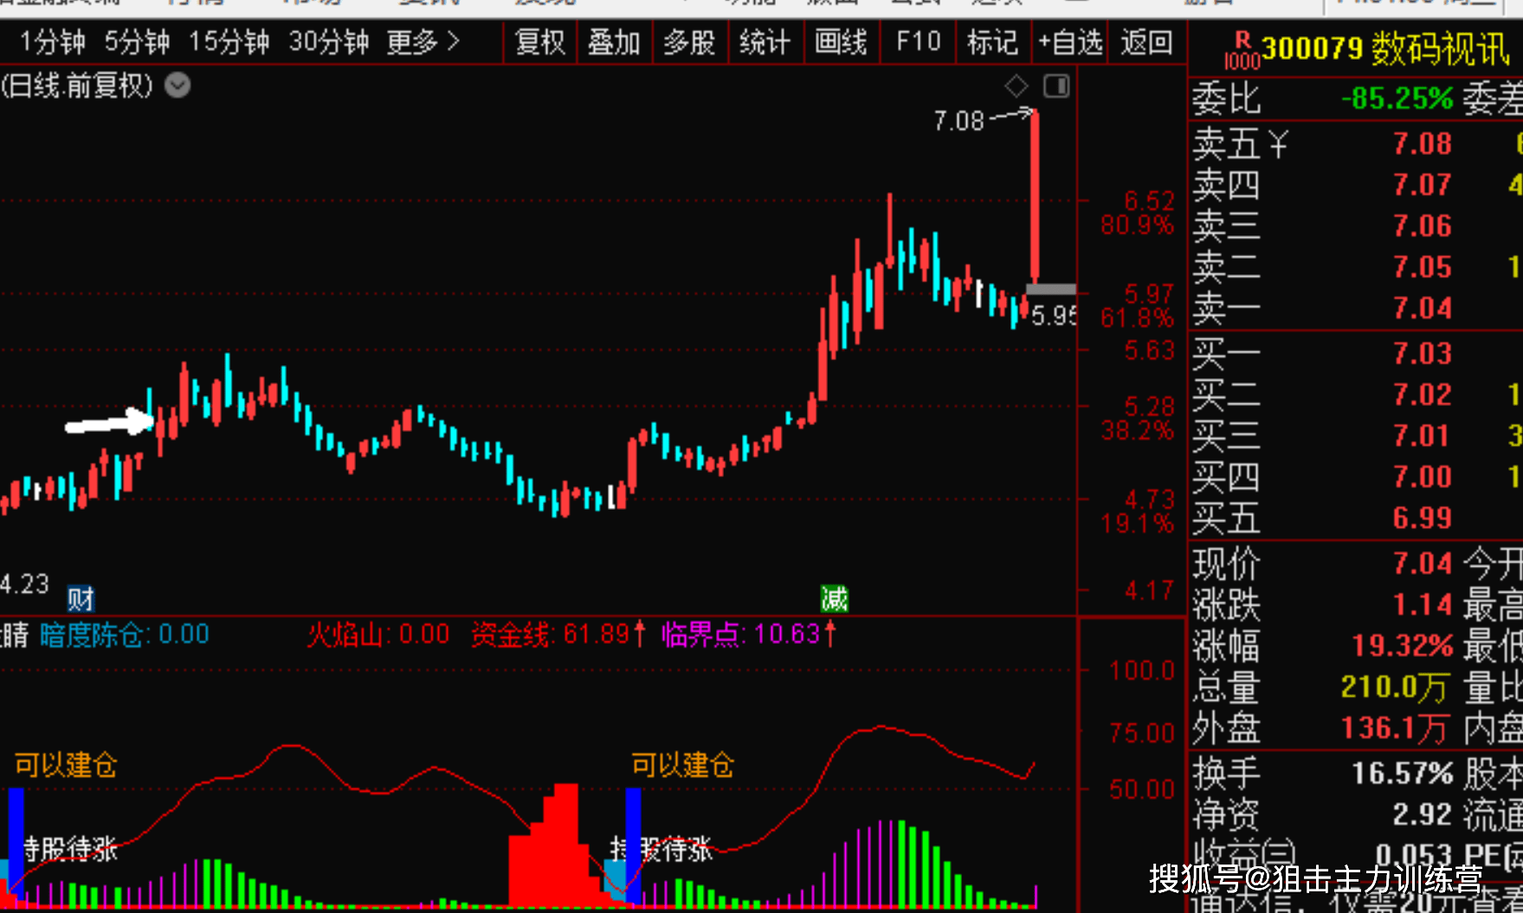Click the green 减 marker icon

coord(835,598)
